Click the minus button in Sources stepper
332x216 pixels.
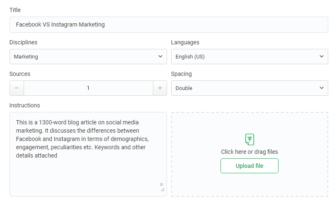pyautogui.click(x=17, y=88)
